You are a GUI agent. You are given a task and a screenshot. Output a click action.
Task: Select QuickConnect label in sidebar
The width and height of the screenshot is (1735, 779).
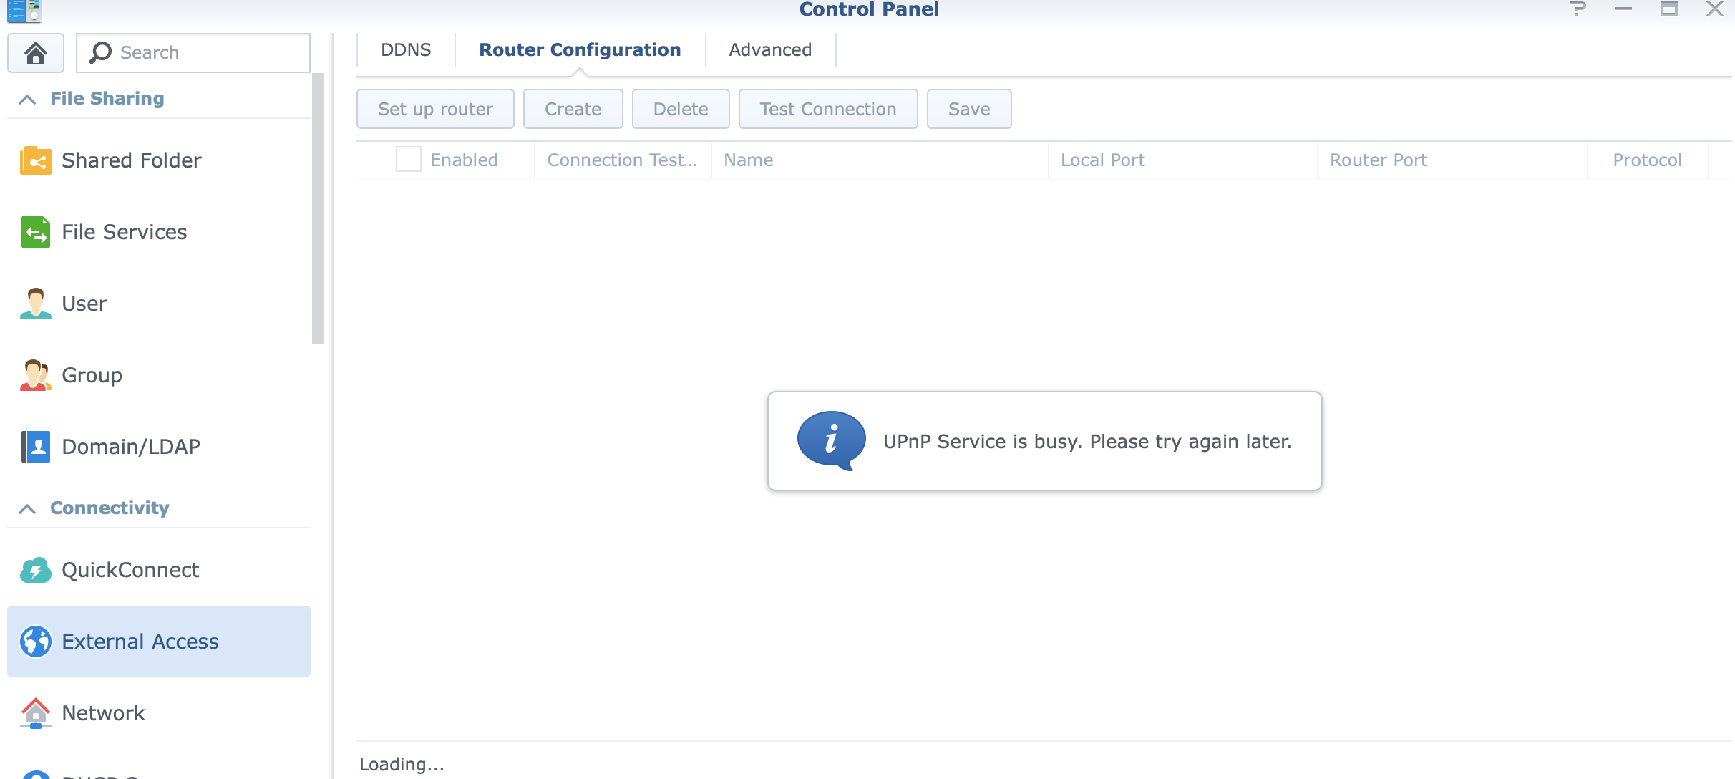point(130,570)
